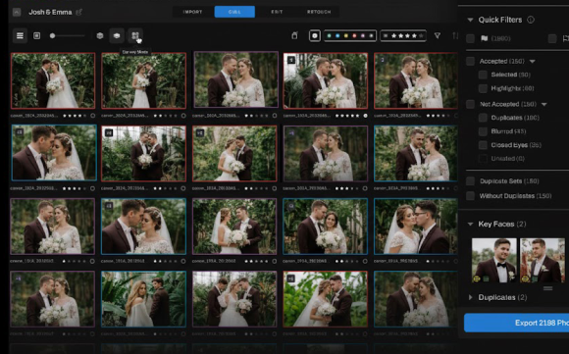Click the Export Photos button

coord(516,323)
